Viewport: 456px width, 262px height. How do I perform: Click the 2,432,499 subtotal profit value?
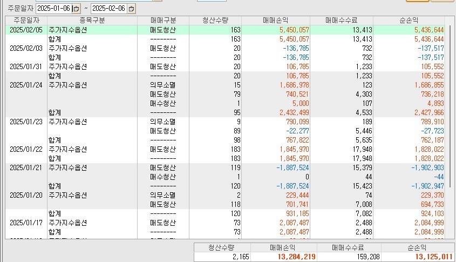[x=294, y=113]
